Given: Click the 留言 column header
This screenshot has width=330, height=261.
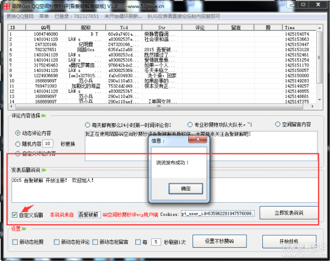Looking at the screenshot, I should [236, 27].
